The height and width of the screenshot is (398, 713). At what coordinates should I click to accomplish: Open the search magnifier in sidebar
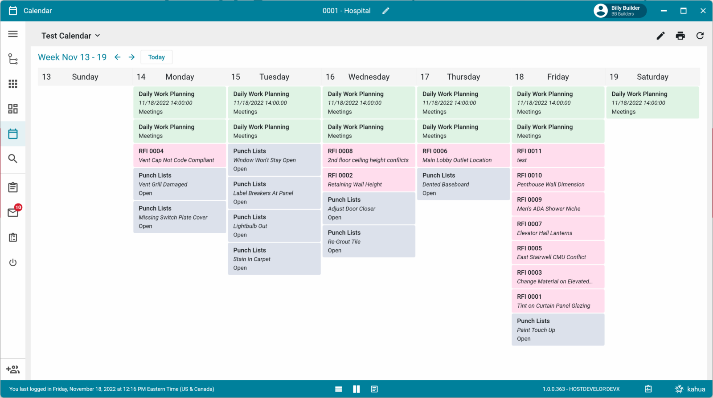[13, 158]
